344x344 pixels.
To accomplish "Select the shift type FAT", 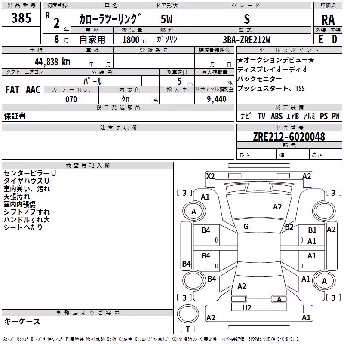I will [x=12, y=90].
